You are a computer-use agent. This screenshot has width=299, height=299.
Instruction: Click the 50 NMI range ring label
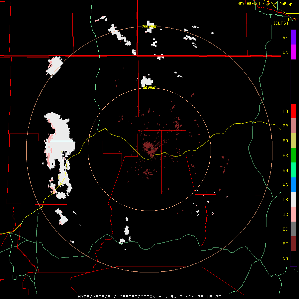(149, 88)
